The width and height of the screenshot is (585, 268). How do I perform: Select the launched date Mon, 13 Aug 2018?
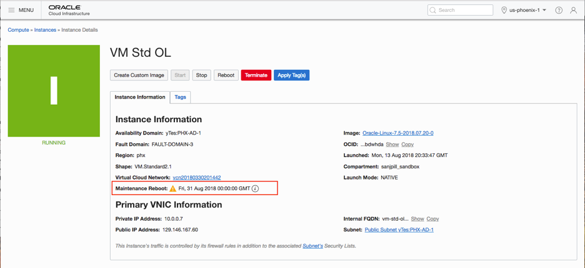point(409,155)
